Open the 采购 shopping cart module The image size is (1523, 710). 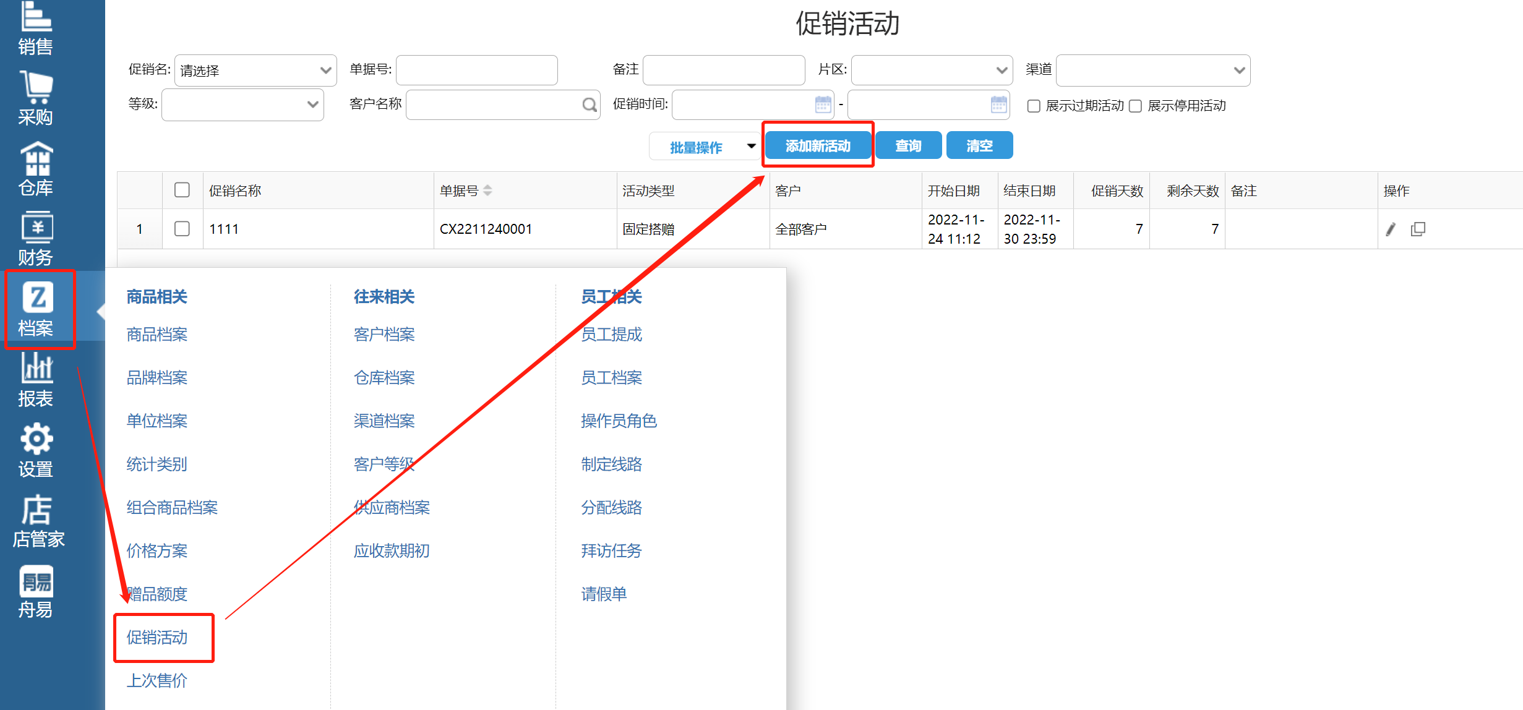[x=36, y=98]
